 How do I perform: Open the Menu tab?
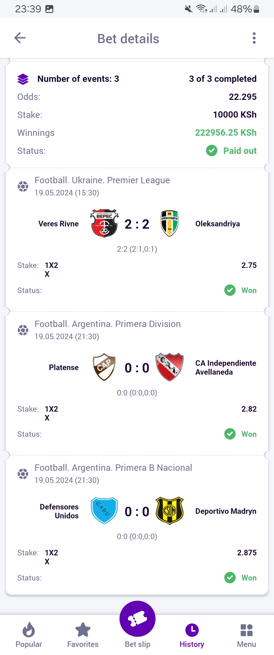[x=246, y=633]
